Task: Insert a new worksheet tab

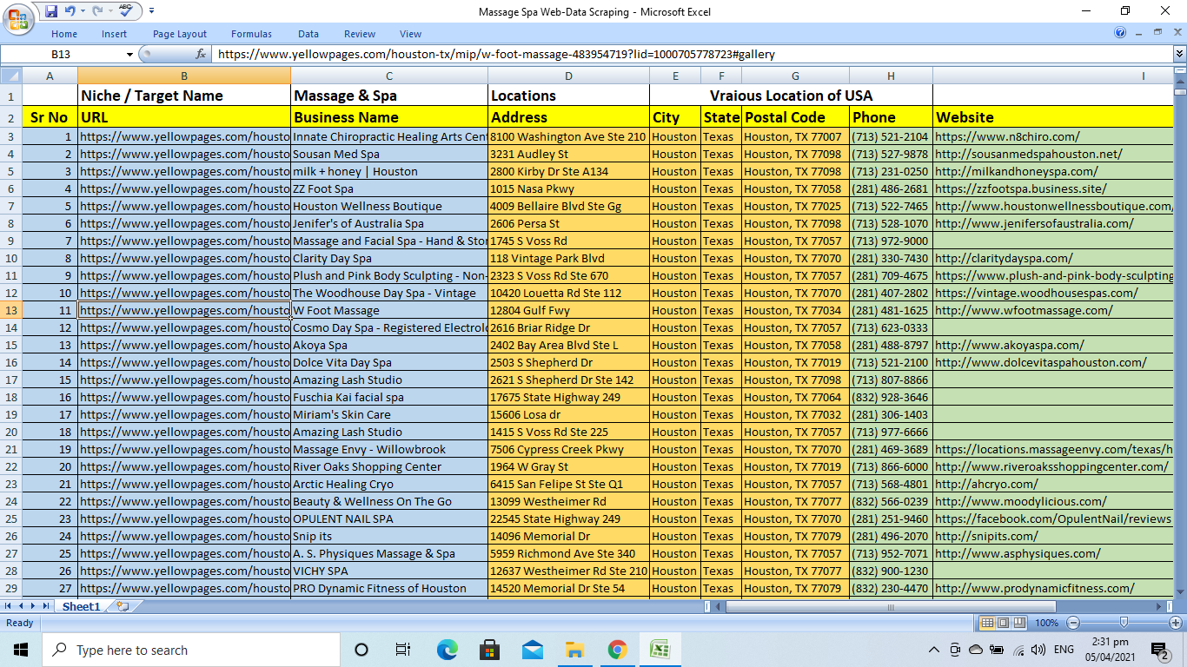Action: tap(123, 606)
